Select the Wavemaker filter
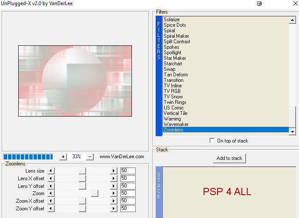This screenshot has width=299, height=218. (176, 124)
